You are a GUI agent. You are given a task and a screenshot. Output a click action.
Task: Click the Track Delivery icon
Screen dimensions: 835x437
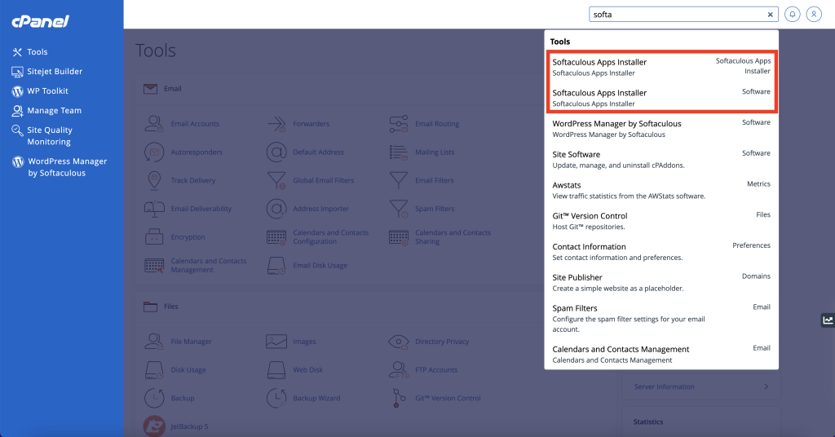click(x=154, y=180)
